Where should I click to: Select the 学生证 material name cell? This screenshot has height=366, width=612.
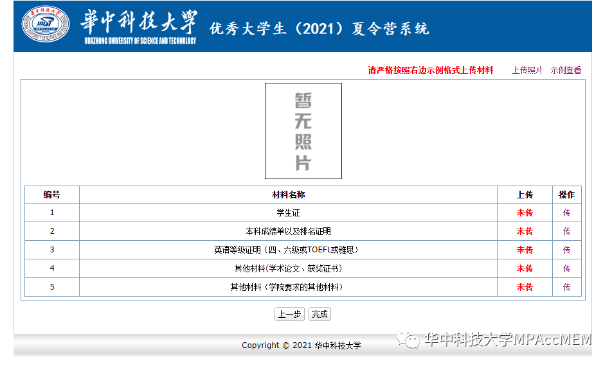tap(288, 213)
